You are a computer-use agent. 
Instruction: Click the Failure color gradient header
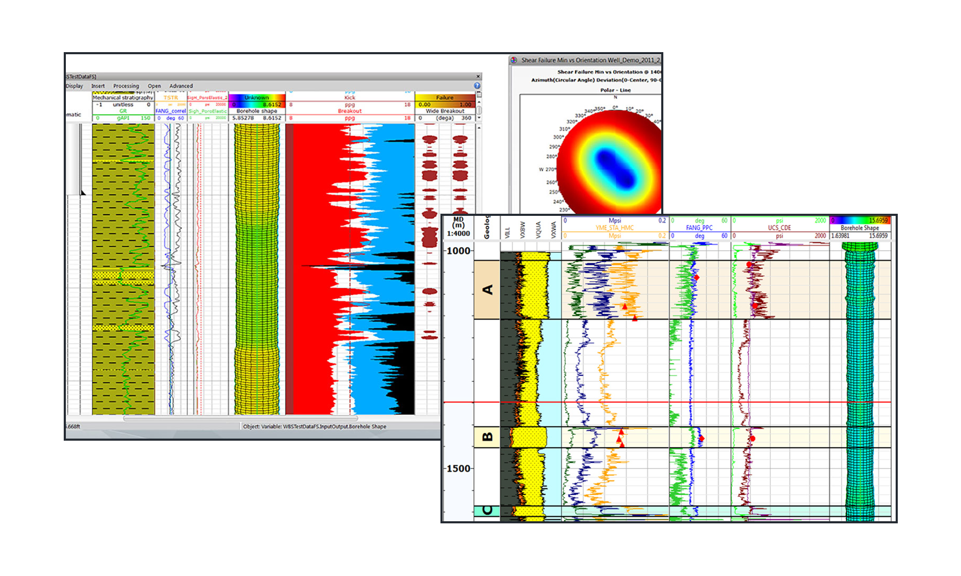[445, 97]
